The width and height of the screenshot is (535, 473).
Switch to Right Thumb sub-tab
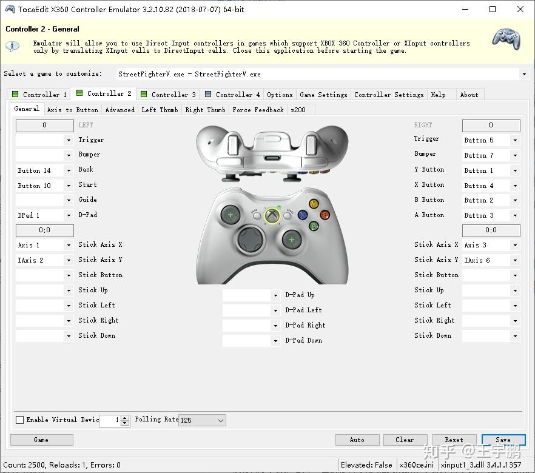205,110
